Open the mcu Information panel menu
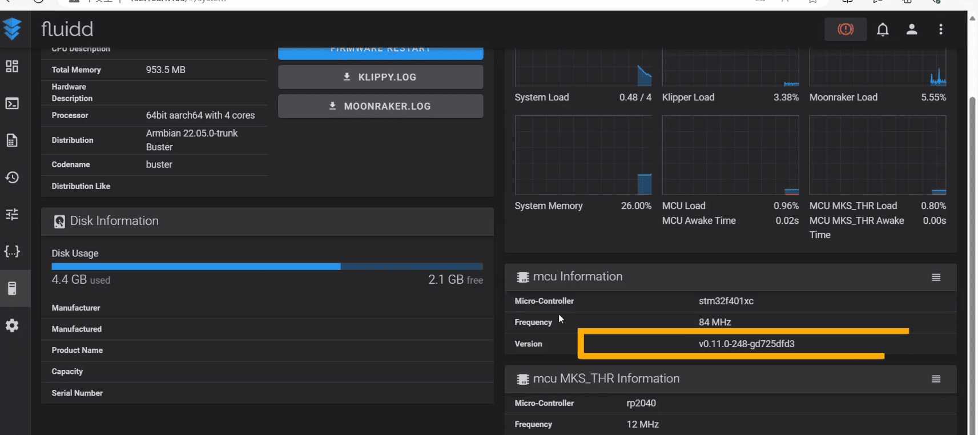Image resolution: width=978 pixels, height=435 pixels. pyautogui.click(x=936, y=277)
